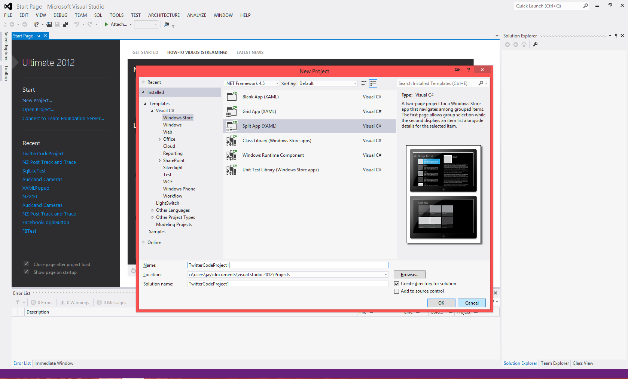Toggle Create directory for solution checkbox
This screenshot has height=379, width=628.
tap(397, 284)
